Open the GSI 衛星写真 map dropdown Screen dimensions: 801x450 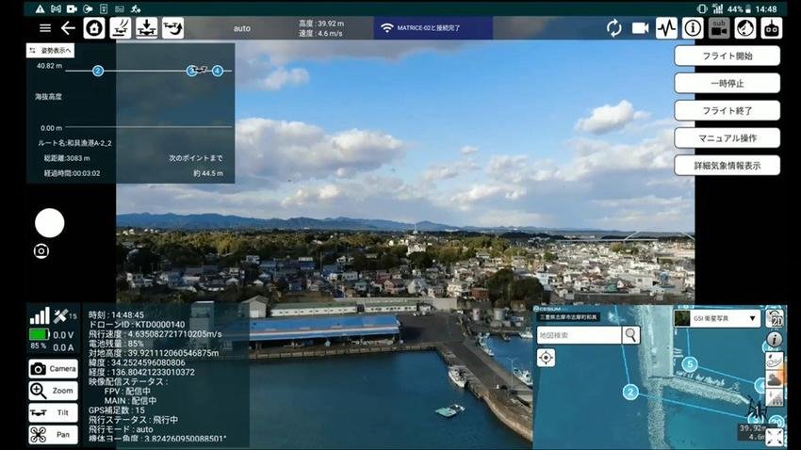point(717,319)
